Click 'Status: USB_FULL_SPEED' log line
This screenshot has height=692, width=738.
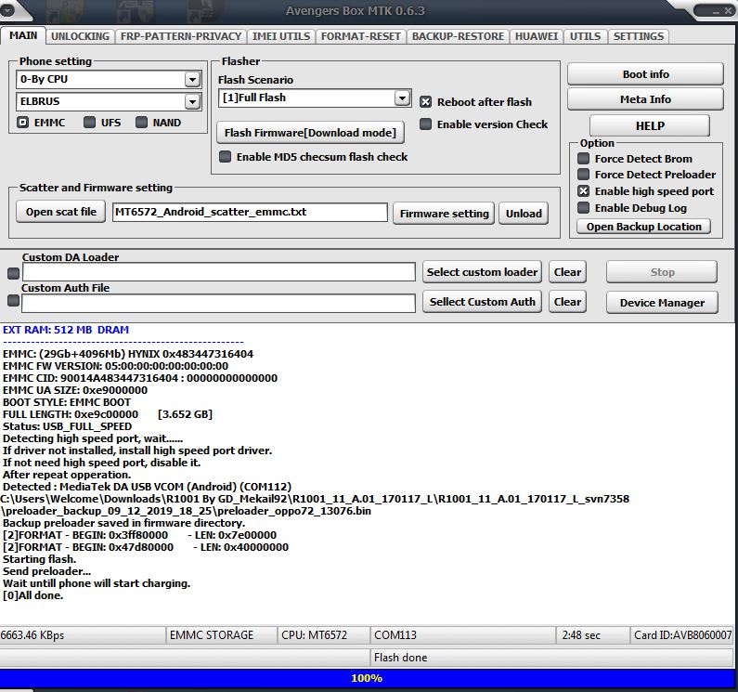tap(68, 426)
